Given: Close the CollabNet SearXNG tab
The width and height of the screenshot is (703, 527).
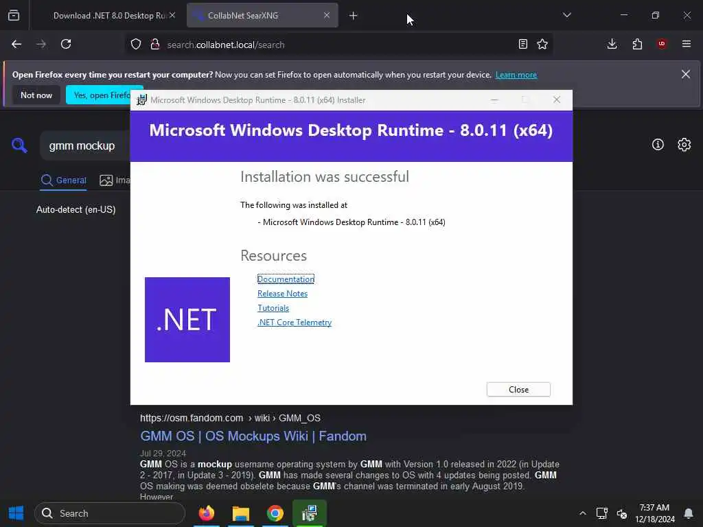Looking at the screenshot, I should (327, 15).
